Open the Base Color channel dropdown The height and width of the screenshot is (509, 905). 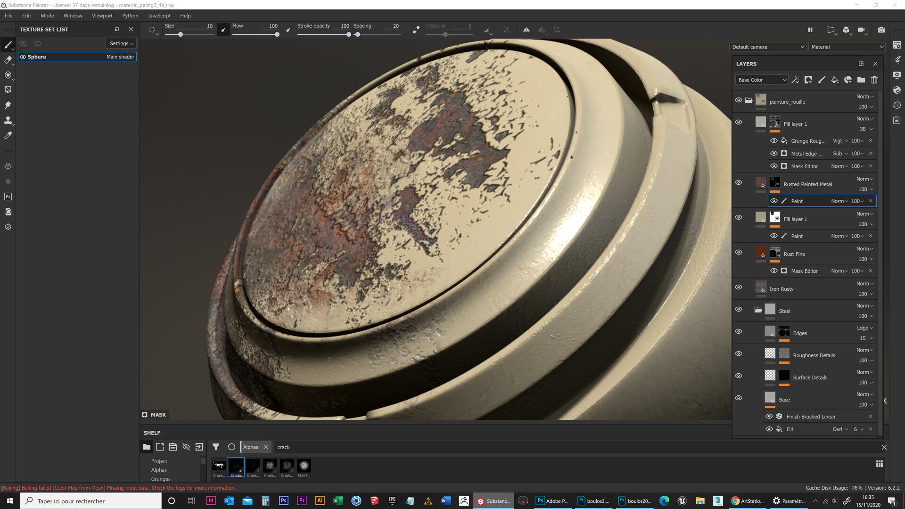[762, 80]
